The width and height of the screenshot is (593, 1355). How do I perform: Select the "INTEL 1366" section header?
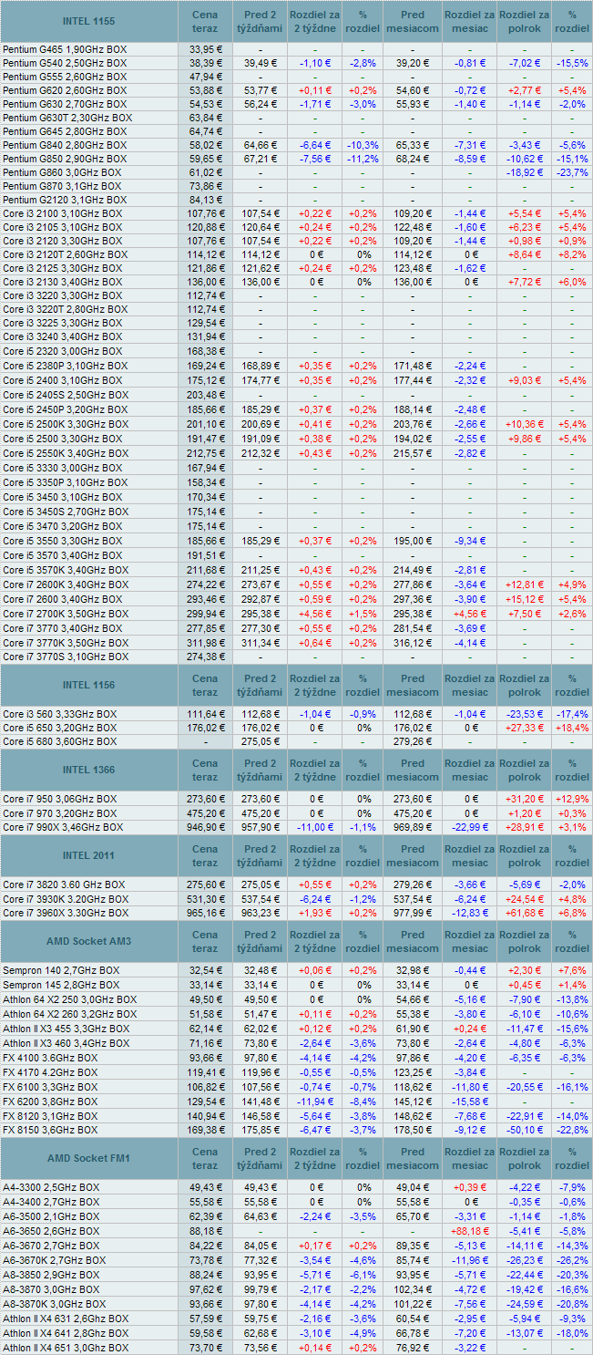(88, 771)
